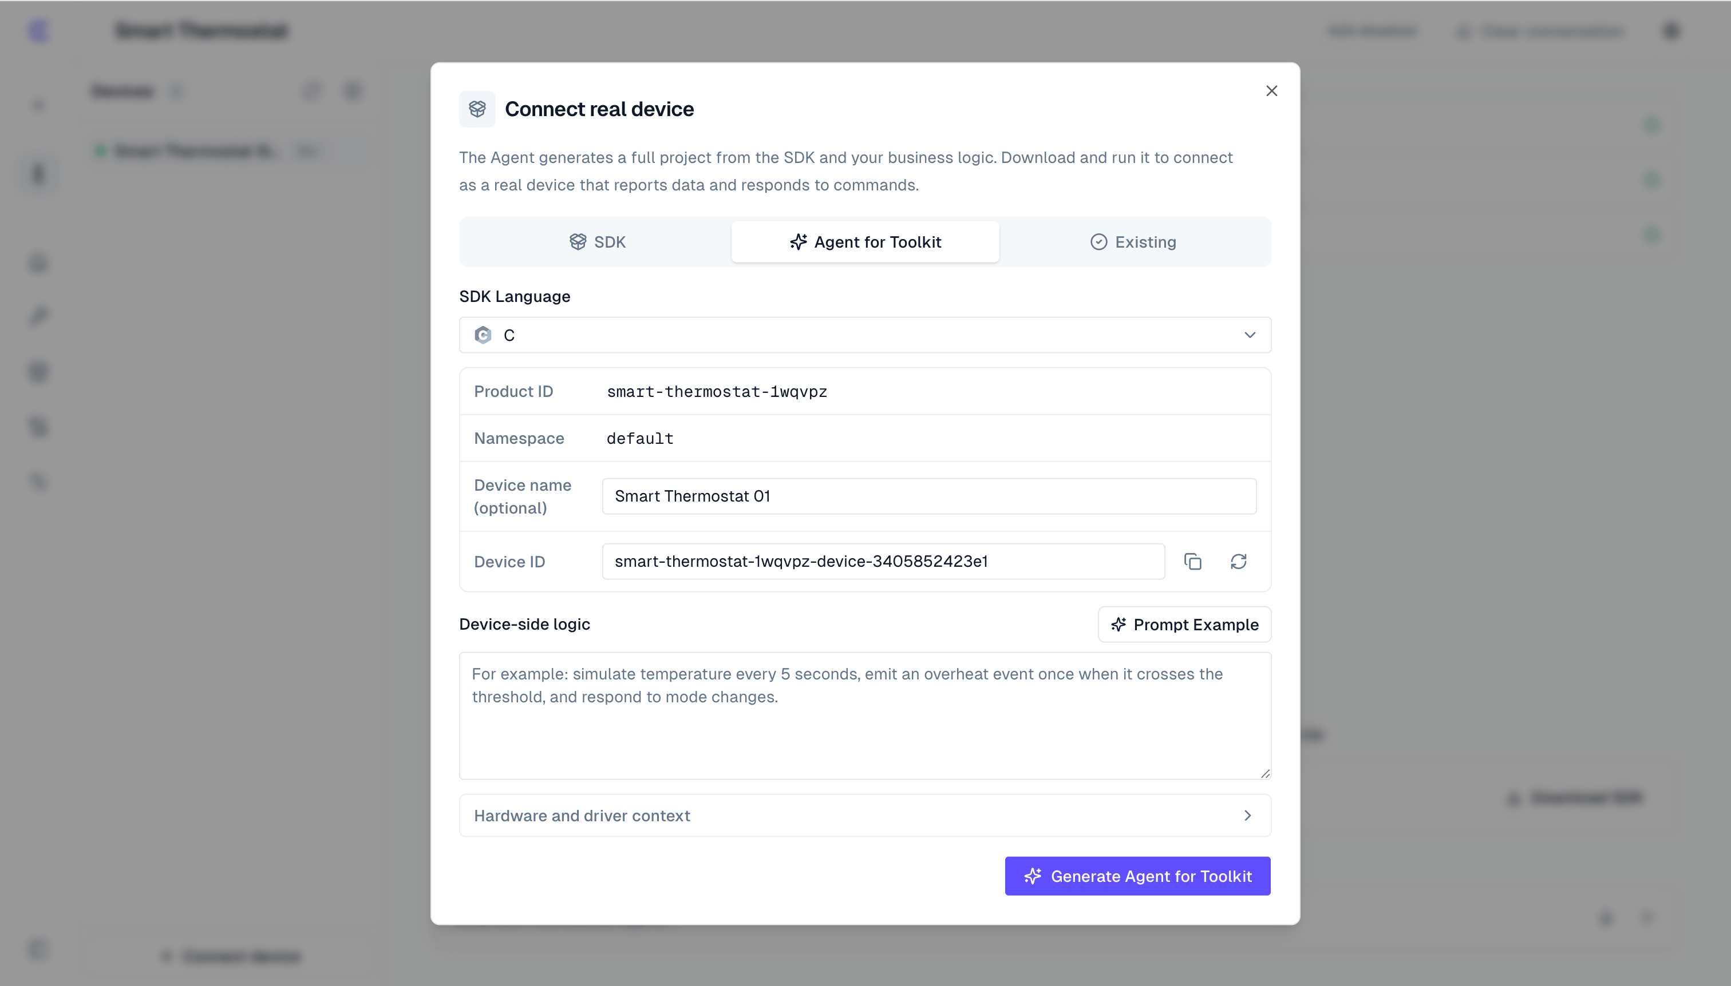The width and height of the screenshot is (1731, 986).
Task: Regenerate the Device ID with refresh icon
Action: [1238, 562]
